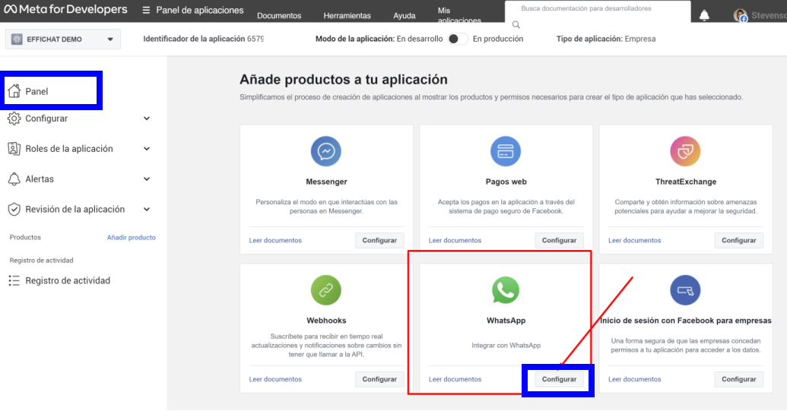Open the notifications bell in top bar
Image resolution: width=787 pixels, height=411 pixels.
click(704, 15)
